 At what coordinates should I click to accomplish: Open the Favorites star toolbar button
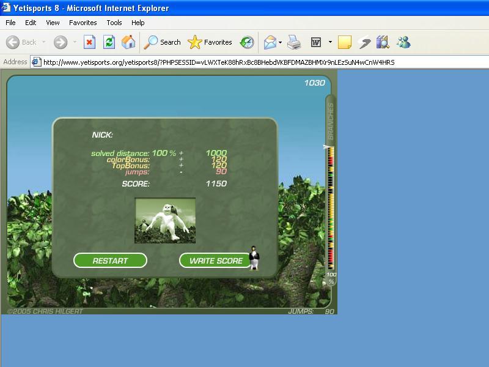pos(210,42)
